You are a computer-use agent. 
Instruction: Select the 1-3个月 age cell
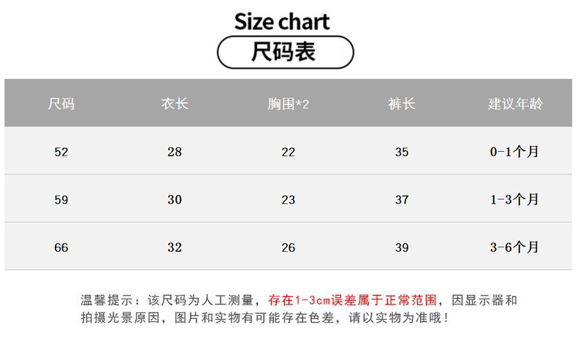click(x=515, y=199)
